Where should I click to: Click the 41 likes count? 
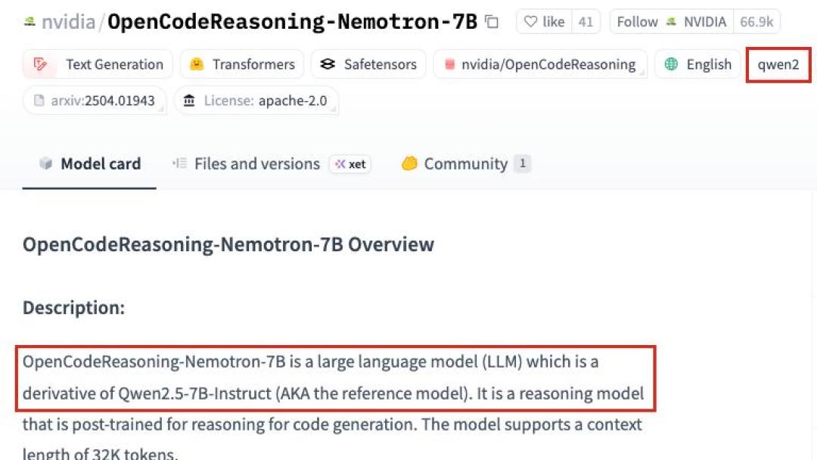pyautogui.click(x=586, y=22)
